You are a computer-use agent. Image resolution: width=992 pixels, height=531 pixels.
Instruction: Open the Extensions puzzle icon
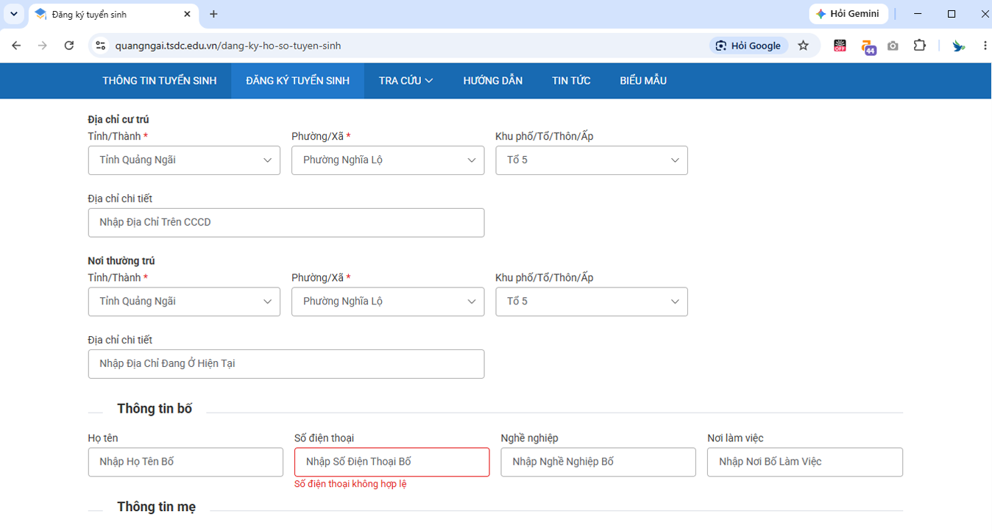coord(919,46)
